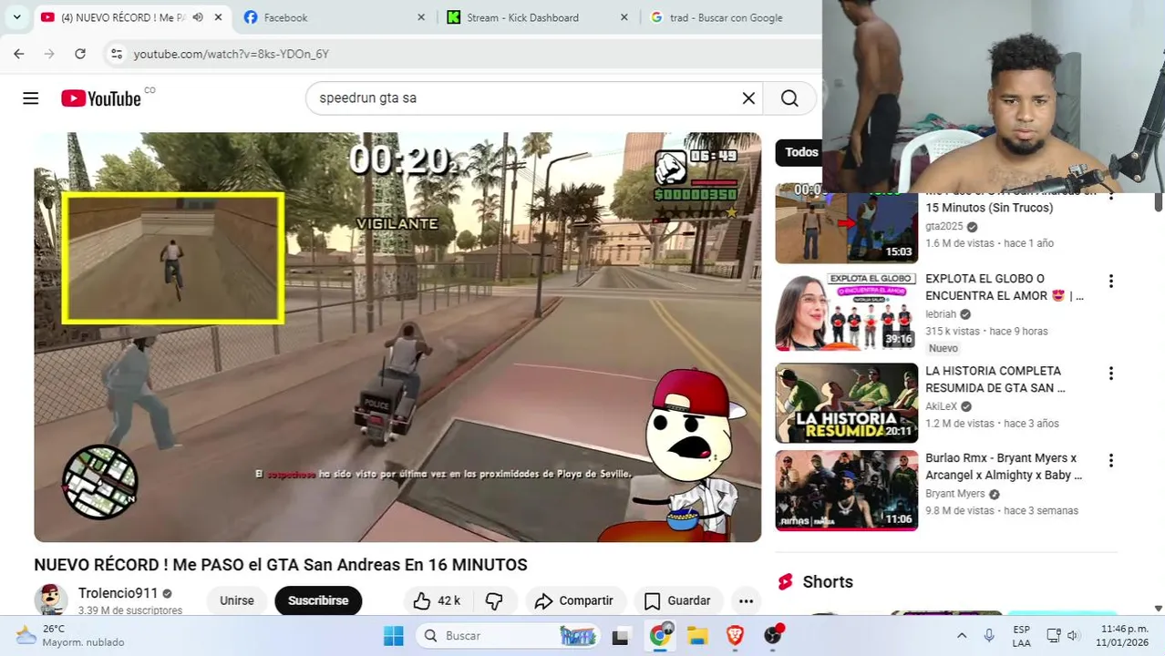Open network settings tray icon
The image size is (1165, 656).
pyautogui.click(x=1054, y=636)
